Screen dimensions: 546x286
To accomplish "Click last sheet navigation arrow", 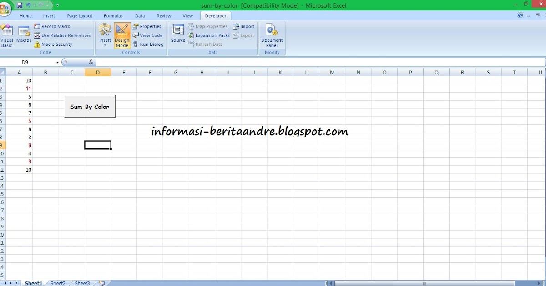I will pyautogui.click(x=17, y=283).
